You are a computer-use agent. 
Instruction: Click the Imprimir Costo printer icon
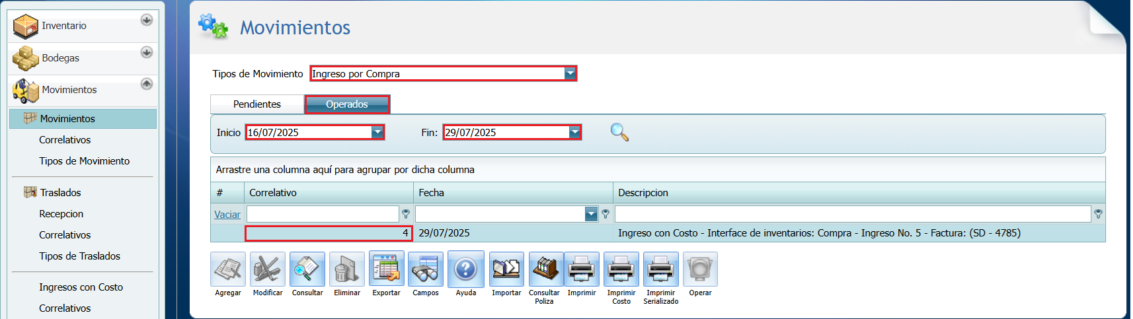pos(621,269)
